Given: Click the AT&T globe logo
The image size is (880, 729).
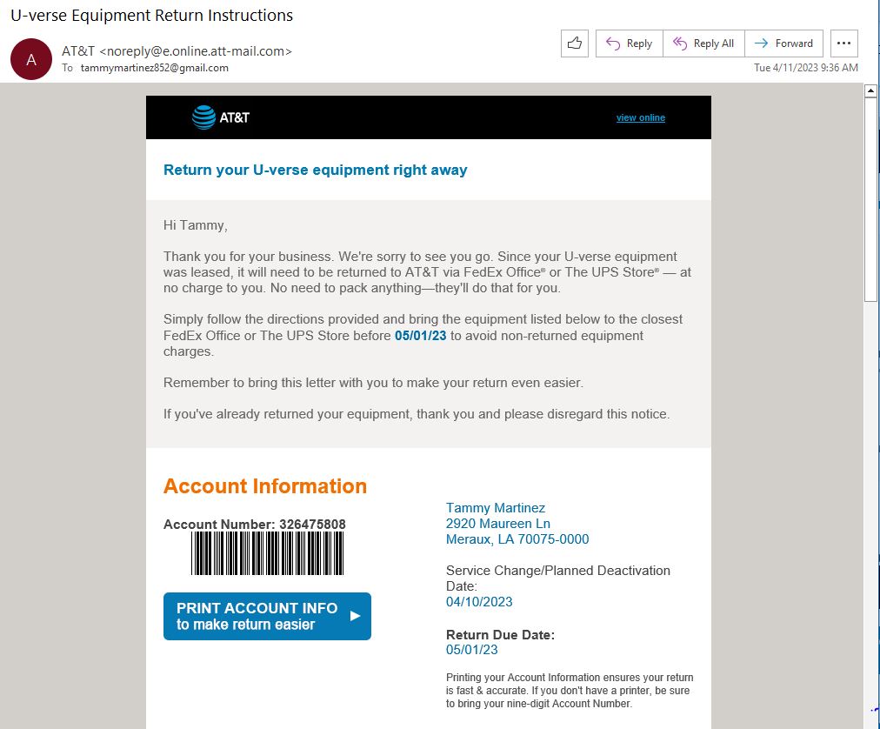Looking at the screenshot, I should 203,117.
